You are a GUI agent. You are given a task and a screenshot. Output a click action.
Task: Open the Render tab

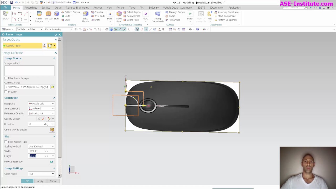tap(120, 8)
